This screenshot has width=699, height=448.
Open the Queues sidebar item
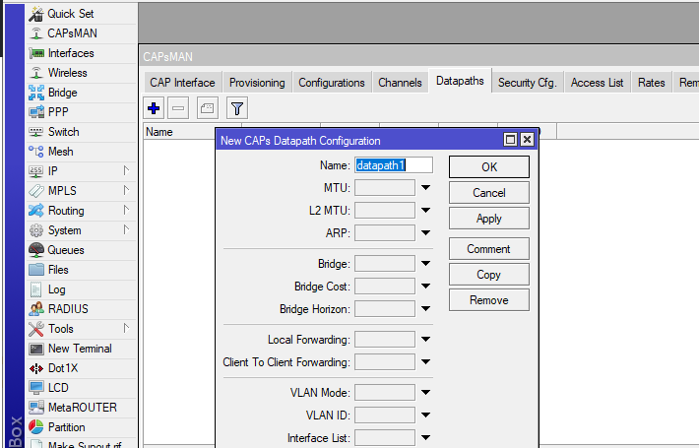click(66, 250)
